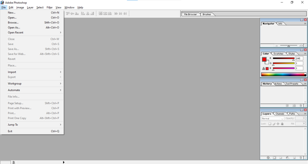Click the Layers panel trash icon
Viewport: 308px width, 164px height.
(300, 158)
